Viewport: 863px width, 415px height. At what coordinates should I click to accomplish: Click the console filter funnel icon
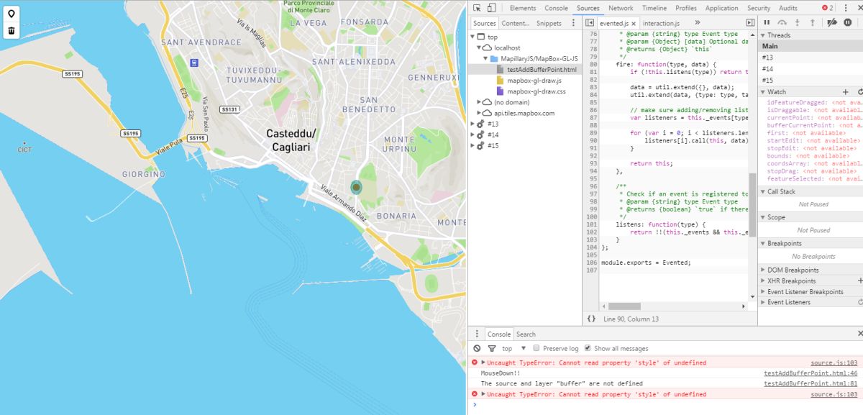point(492,348)
